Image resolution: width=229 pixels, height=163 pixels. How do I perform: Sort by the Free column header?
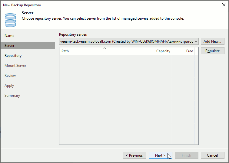click(x=183, y=51)
